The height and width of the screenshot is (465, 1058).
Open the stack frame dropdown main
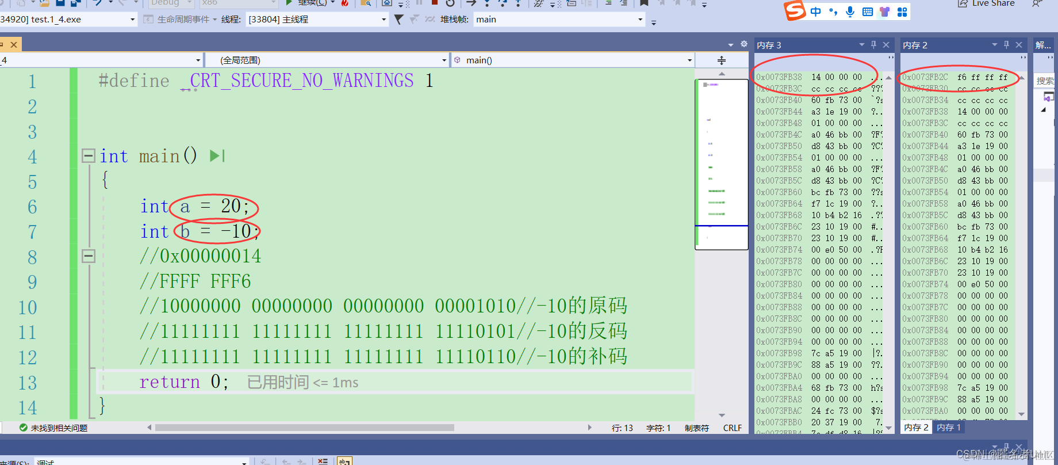559,20
